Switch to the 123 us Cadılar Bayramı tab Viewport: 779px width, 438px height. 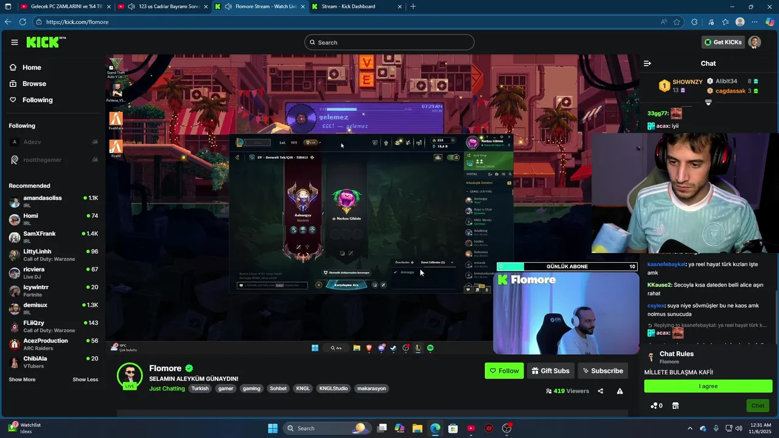coord(163,7)
